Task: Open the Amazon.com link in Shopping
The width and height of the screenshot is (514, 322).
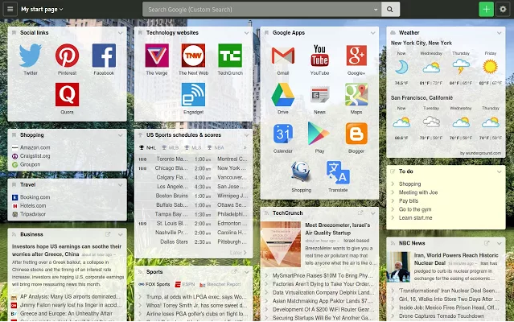Action: point(35,147)
